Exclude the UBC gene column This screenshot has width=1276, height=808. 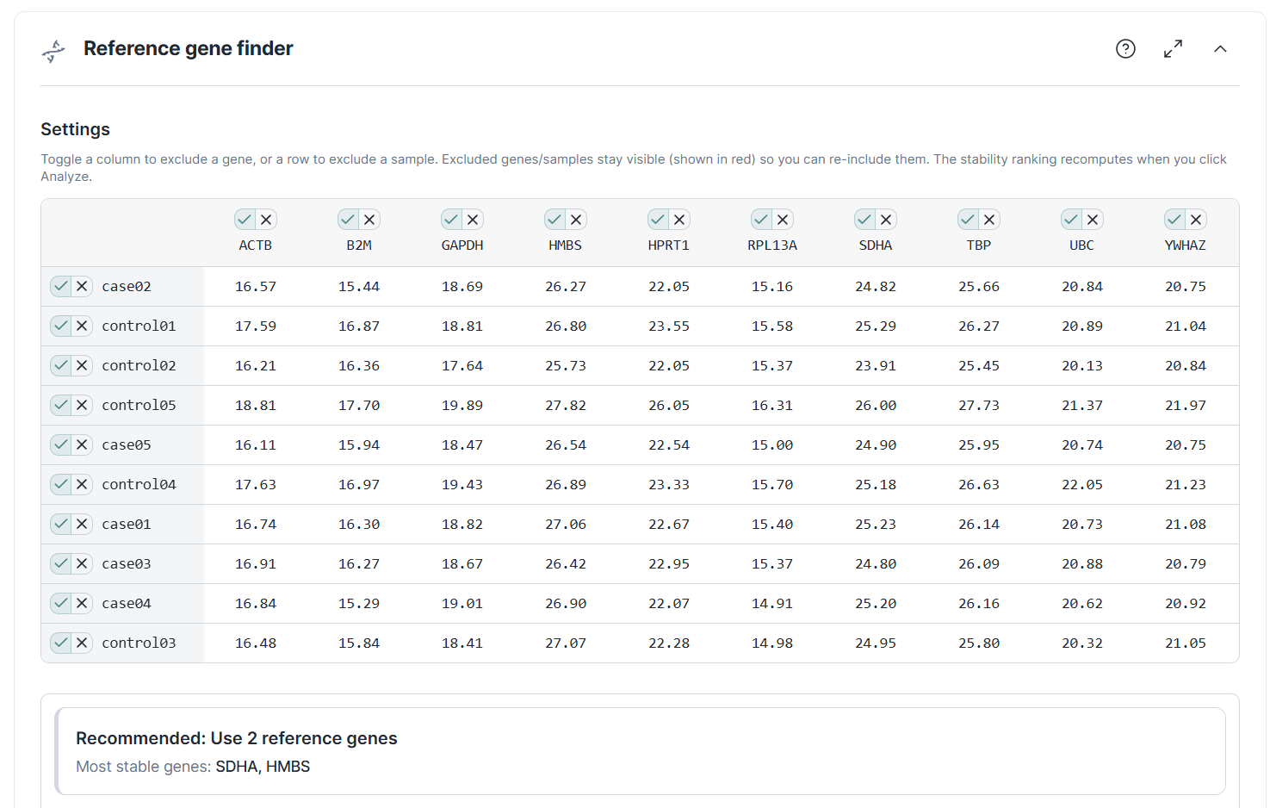(1093, 220)
